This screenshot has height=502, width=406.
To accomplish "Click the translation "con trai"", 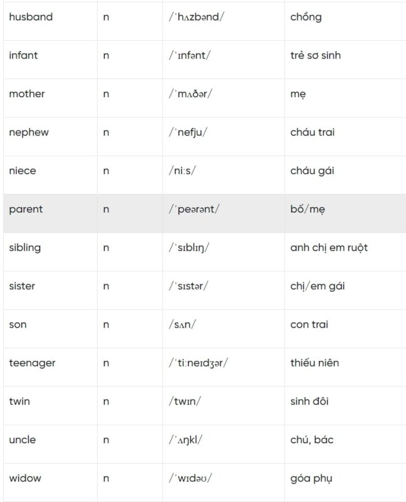I will pos(310,324).
